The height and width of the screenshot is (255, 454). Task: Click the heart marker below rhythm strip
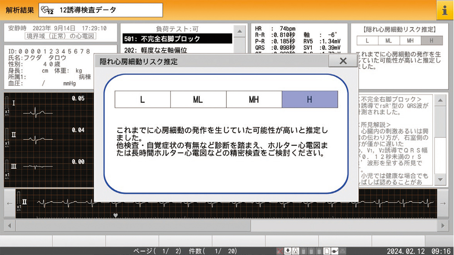click(115, 216)
